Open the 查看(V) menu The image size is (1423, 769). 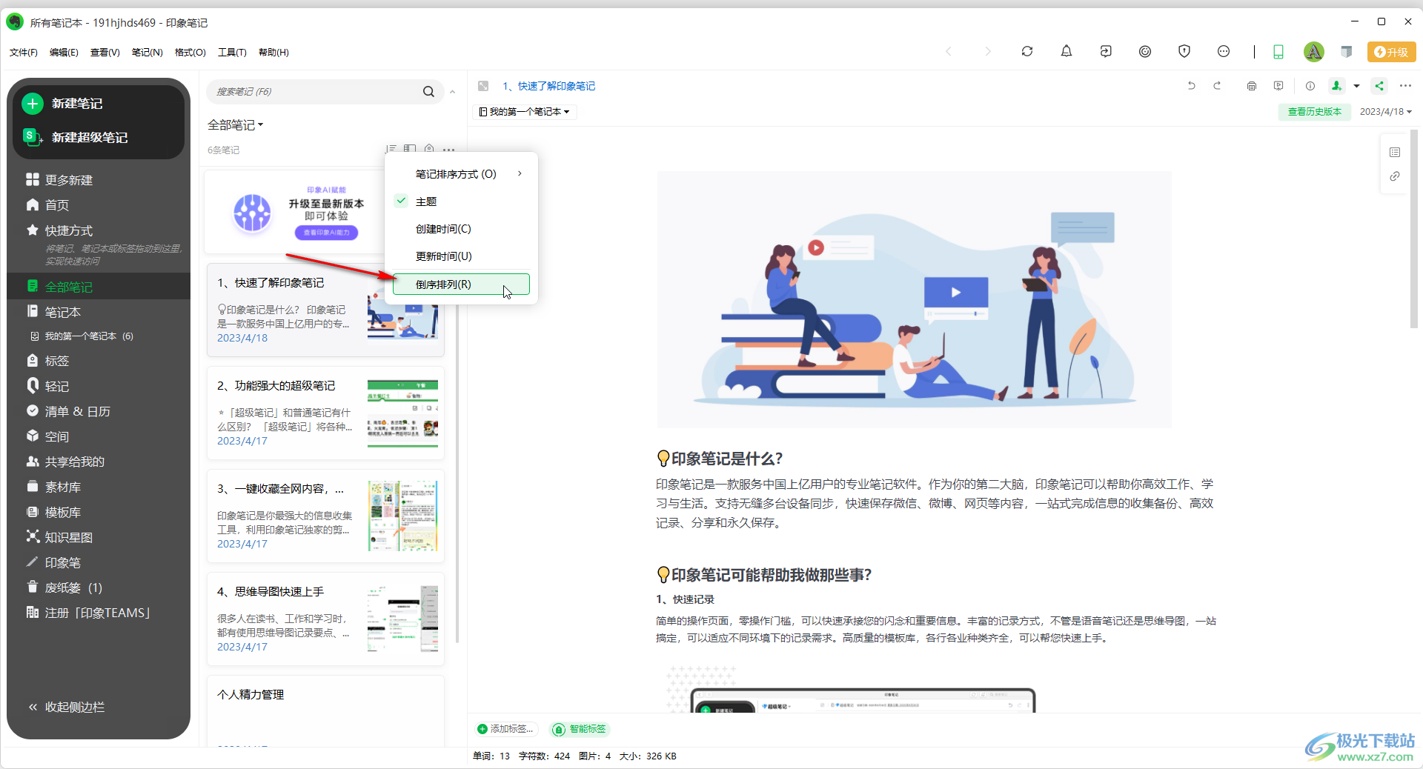click(105, 53)
